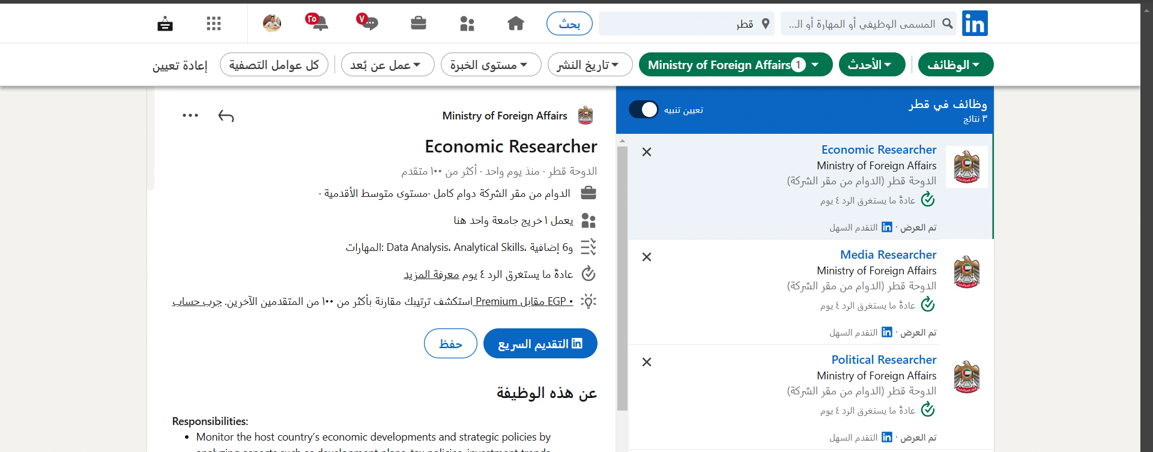This screenshot has width=1153, height=452.
Task: Open the post a job icon
Action: click(165, 23)
